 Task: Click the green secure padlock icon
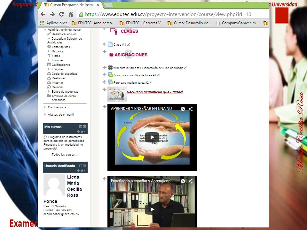pyautogui.click(x=81, y=14)
